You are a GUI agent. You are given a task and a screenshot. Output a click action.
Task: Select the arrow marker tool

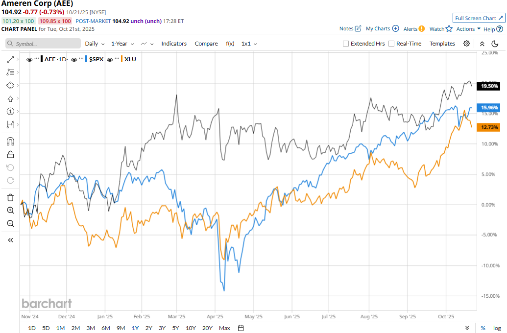tap(10, 98)
